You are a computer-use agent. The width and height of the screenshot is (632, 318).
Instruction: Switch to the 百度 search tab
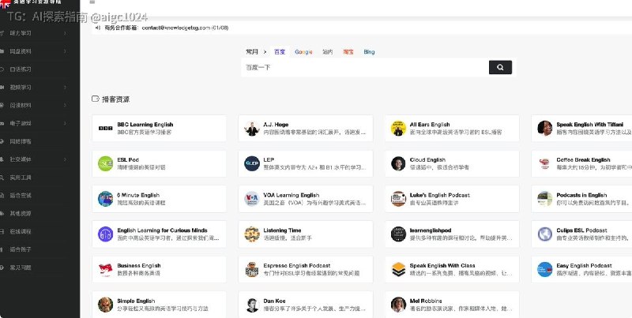point(280,51)
